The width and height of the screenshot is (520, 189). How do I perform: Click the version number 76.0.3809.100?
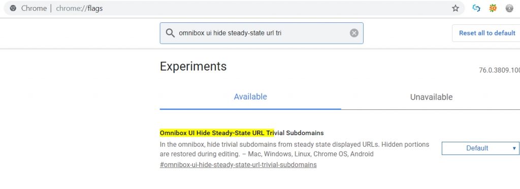(500, 70)
